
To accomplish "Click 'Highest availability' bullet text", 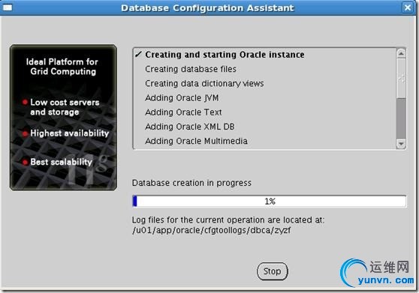I will pos(70,133).
